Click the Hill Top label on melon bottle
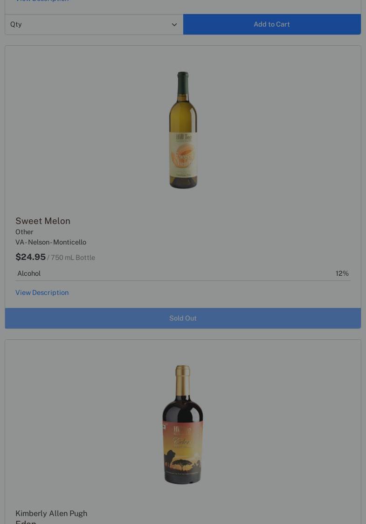Image resolution: width=366 pixels, height=524 pixels. [x=184, y=137]
